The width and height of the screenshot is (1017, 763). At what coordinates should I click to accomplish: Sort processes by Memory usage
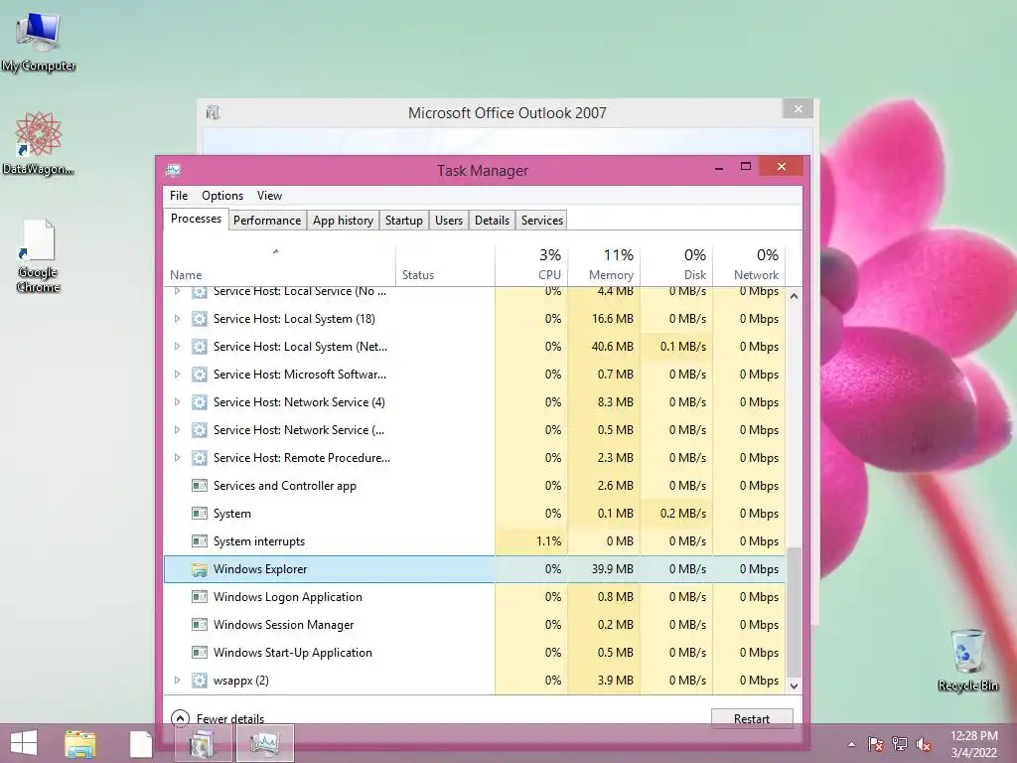click(x=604, y=265)
